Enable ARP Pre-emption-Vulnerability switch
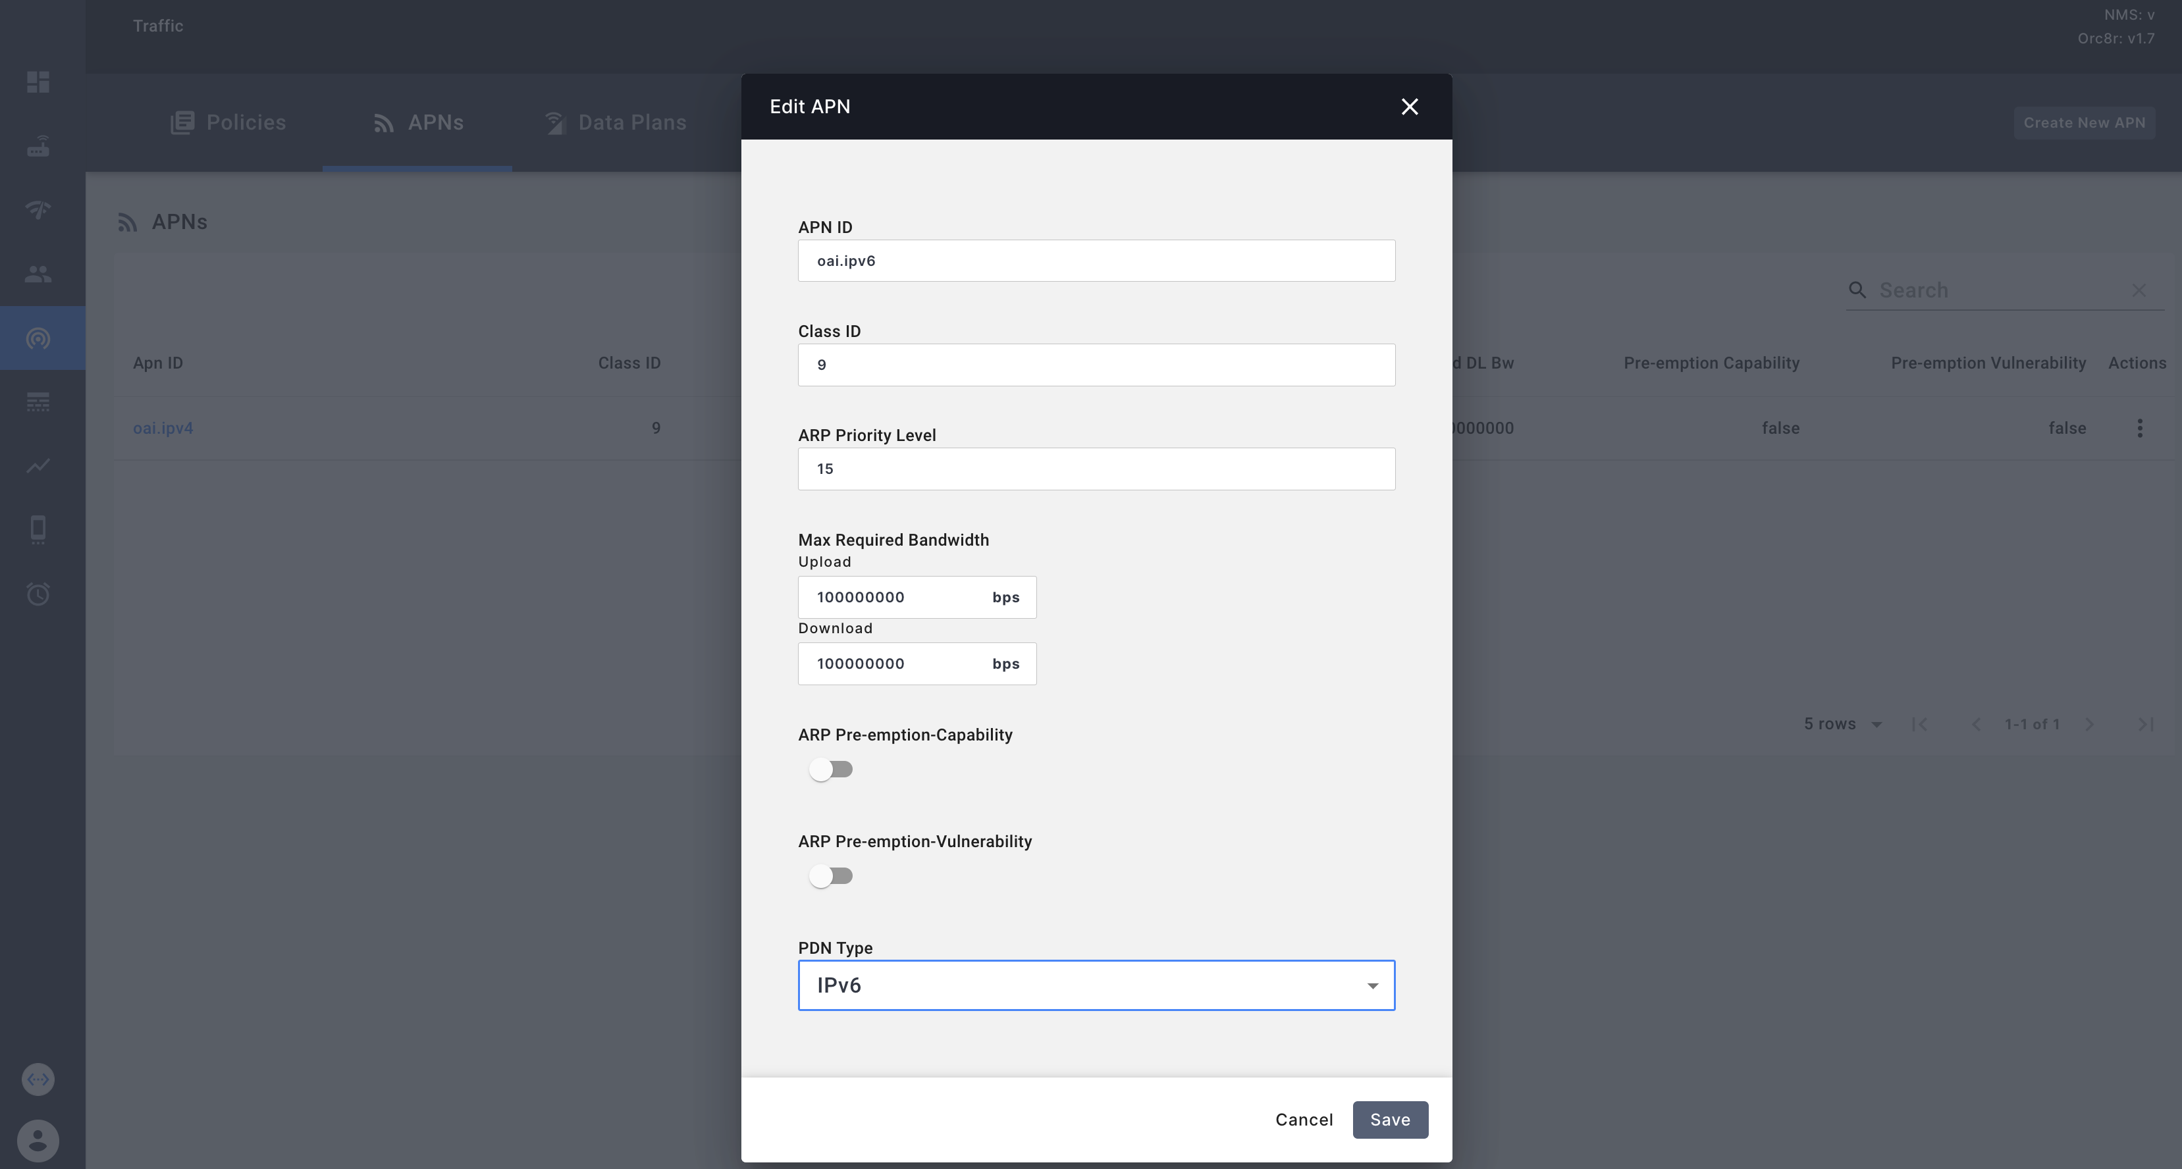 831,875
